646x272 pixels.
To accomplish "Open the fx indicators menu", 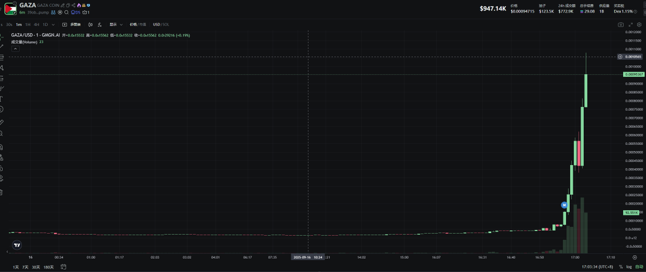I will pyautogui.click(x=99, y=24).
